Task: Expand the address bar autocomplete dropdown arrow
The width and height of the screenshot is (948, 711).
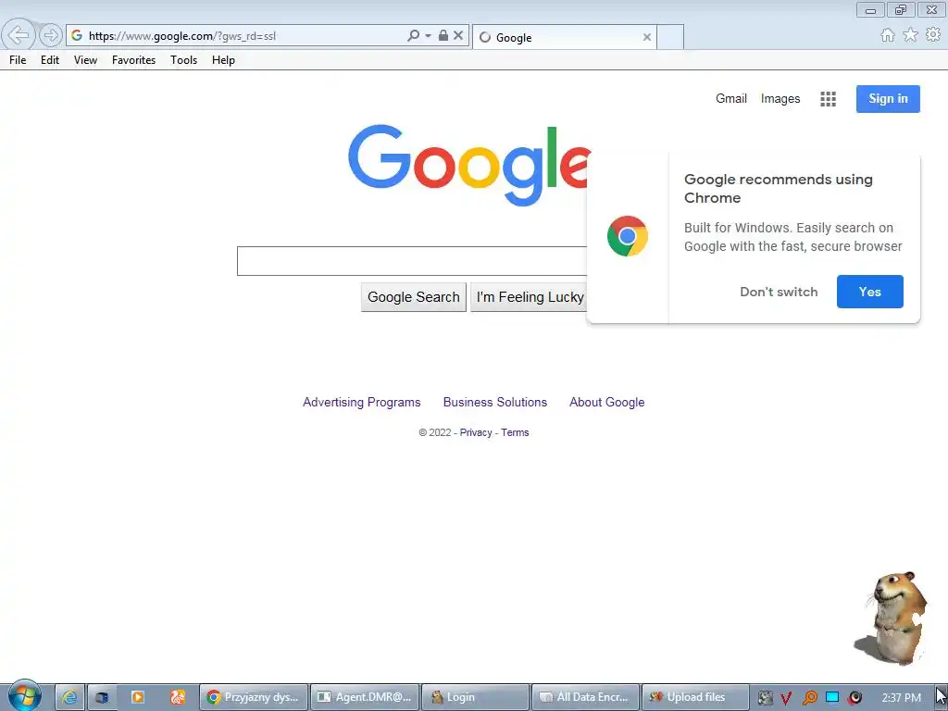Action: click(428, 36)
